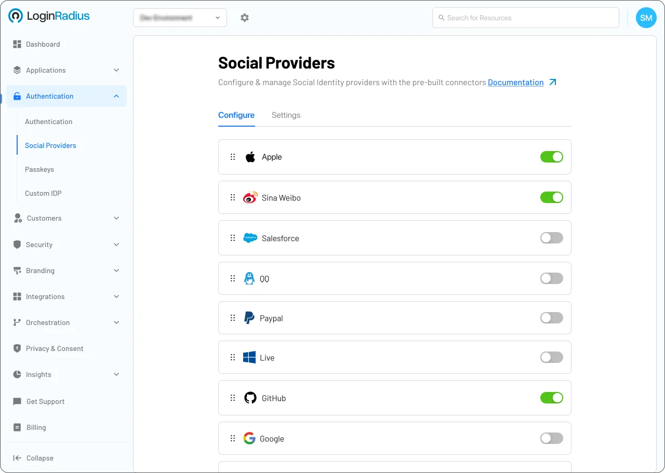Screen dimensions: 665x473
Task: Open the Passkeys submenu item
Action: point(39,169)
